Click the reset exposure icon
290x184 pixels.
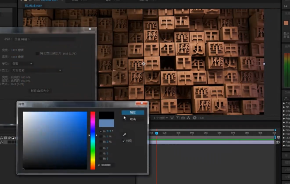click(194, 118)
